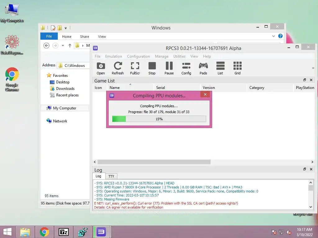
Task: Click the game list horizontal scrollbar
Action: click(x=154, y=162)
